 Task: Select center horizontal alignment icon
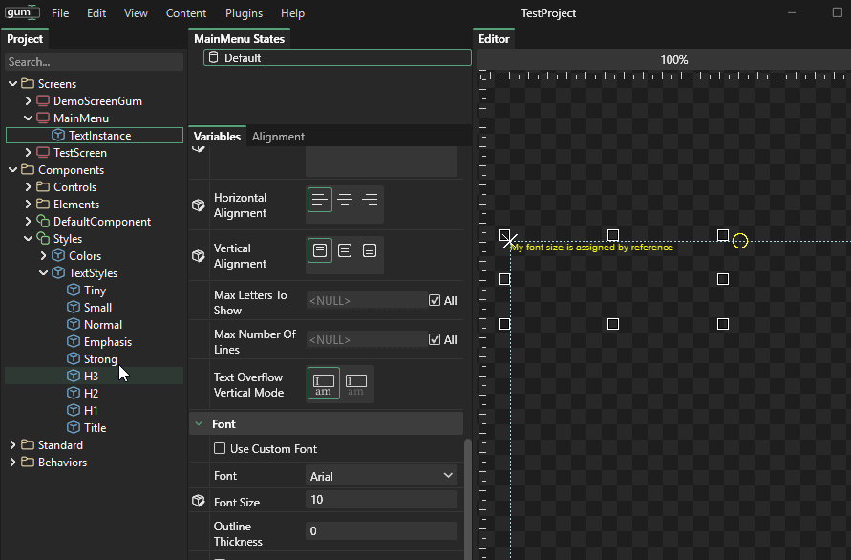(345, 200)
